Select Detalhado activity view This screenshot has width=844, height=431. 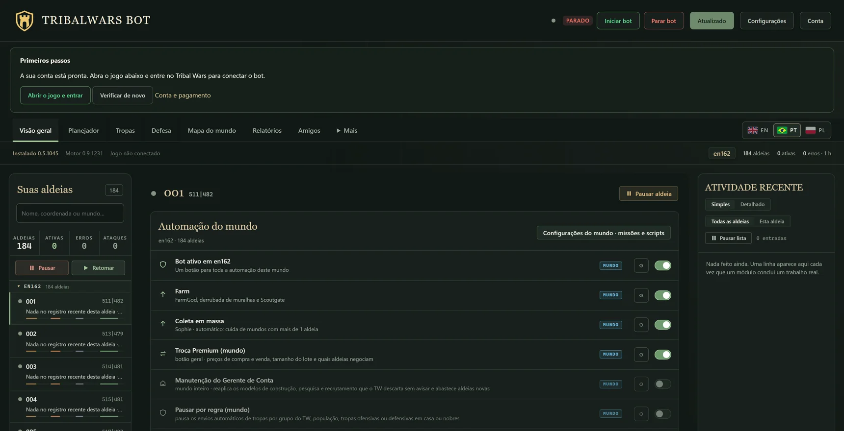tap(752, 204)
